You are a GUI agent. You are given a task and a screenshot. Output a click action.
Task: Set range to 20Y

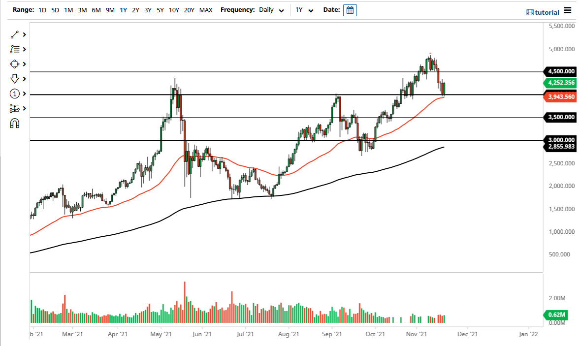pos(189,10)
